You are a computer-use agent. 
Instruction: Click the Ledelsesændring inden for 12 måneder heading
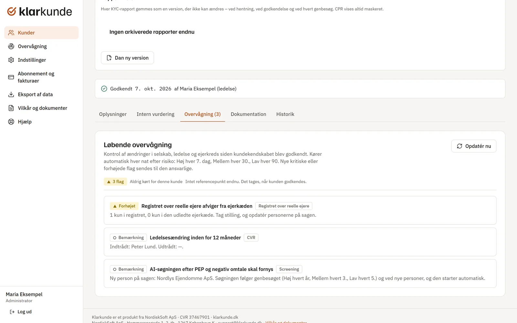tap(195, 238)
